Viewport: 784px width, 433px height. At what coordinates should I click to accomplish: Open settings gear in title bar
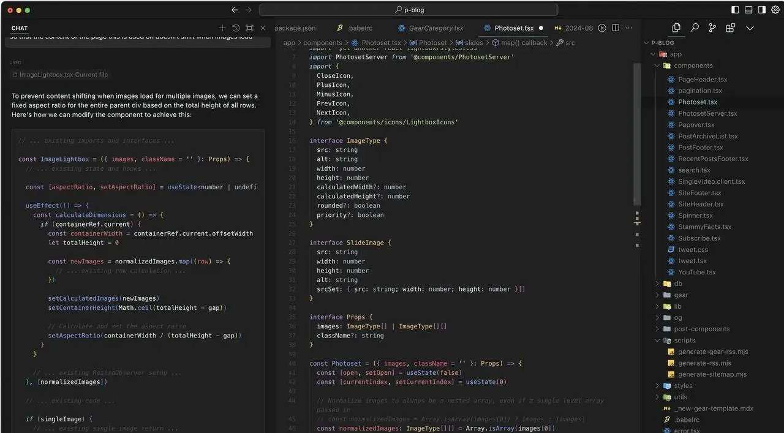(775, 10)
